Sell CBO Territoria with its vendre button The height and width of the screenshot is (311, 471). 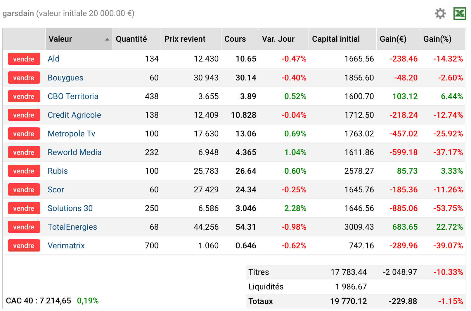click(24, 96)
